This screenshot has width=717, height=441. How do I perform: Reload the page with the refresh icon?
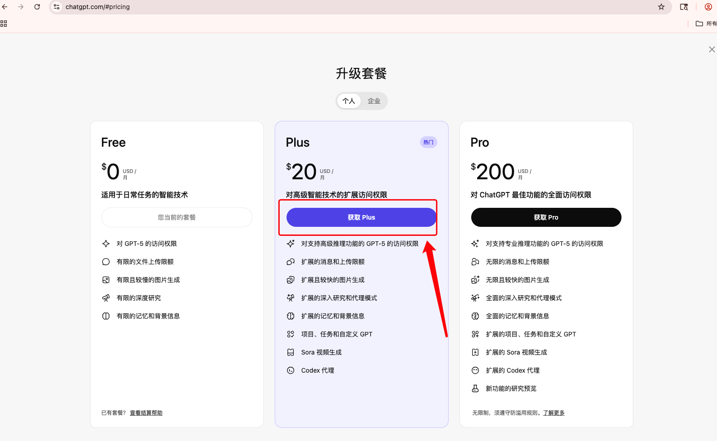point(37,7)
